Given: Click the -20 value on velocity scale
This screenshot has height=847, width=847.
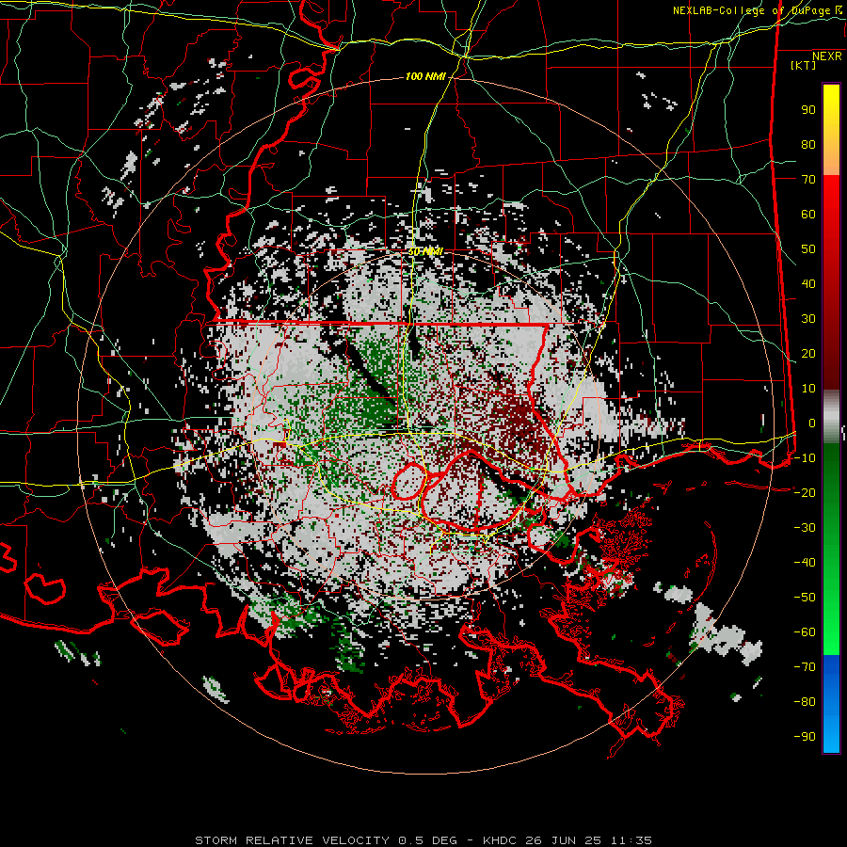Looking at the screenshot, I should tap(805, 492).
